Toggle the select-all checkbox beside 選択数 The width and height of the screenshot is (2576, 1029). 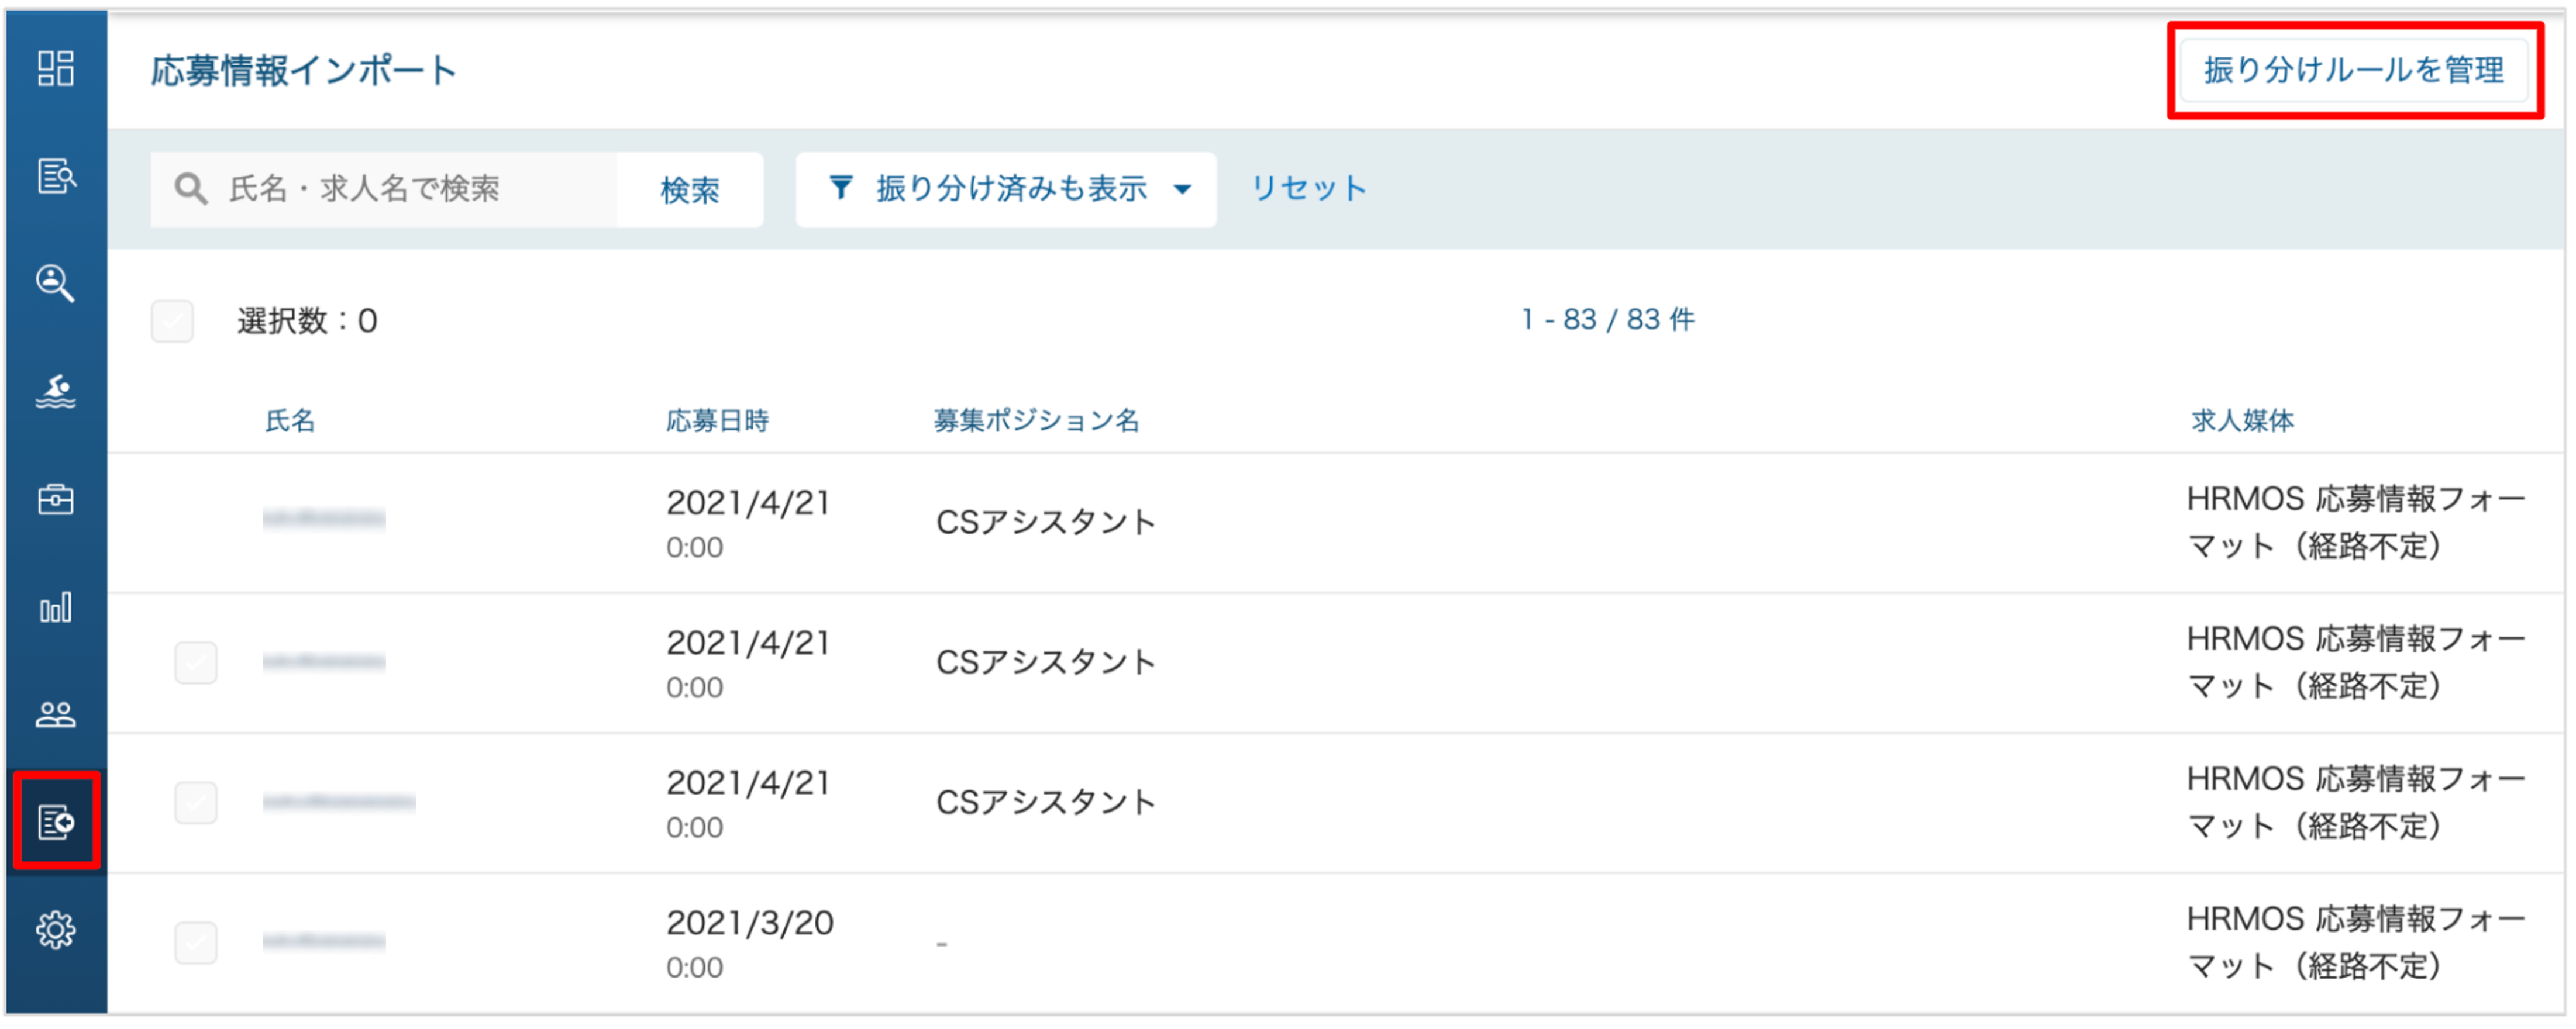tap(173, 322)
